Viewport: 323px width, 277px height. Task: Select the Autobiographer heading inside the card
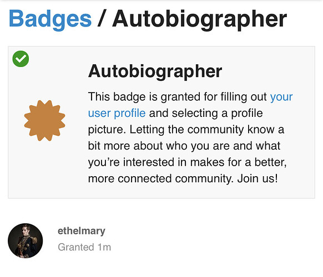(x=155, y=71)
